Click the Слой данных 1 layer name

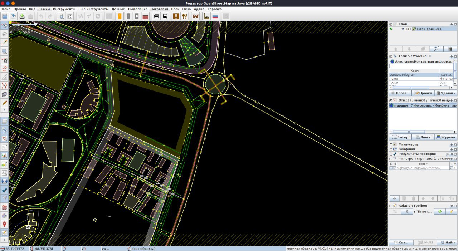click(x=429, y=29)
